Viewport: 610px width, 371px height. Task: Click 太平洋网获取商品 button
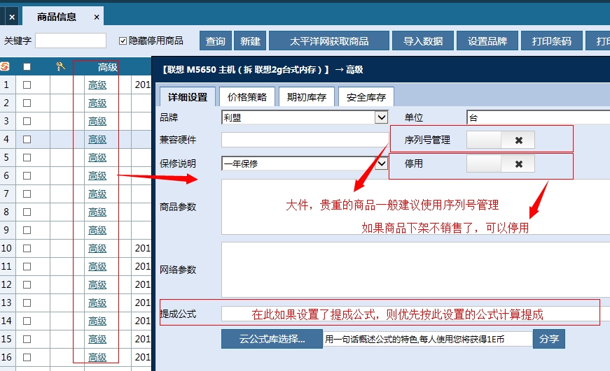tap(329, 41)
